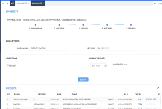
Task: Click the vertical scrollbar of records table
Action: [160, 101]
